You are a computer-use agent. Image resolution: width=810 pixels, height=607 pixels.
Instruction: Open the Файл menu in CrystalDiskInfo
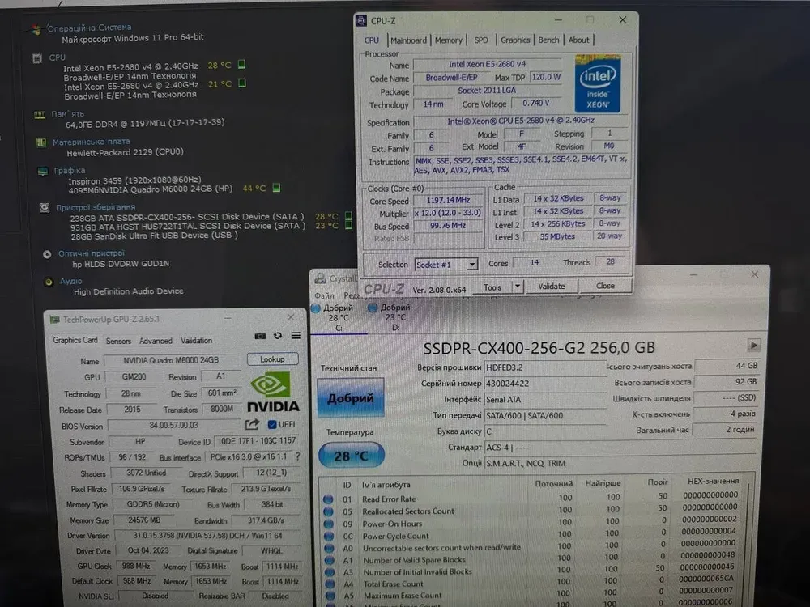(x=324, y=296)
